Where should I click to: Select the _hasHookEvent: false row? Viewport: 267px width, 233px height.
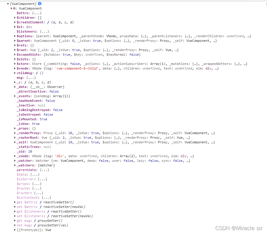pos(36,101)
